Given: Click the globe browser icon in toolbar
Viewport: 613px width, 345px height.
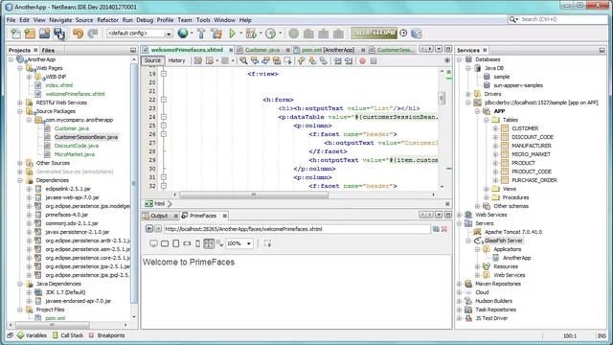Looking at the screenshot, I should pyautogui.click(x=183, y=34).
